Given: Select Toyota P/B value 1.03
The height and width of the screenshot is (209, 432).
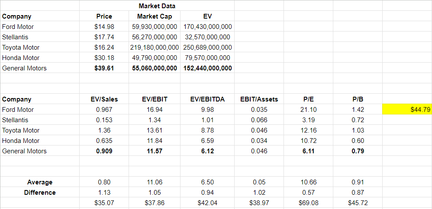Looking at the screenshot, I should tap(358, 130).
